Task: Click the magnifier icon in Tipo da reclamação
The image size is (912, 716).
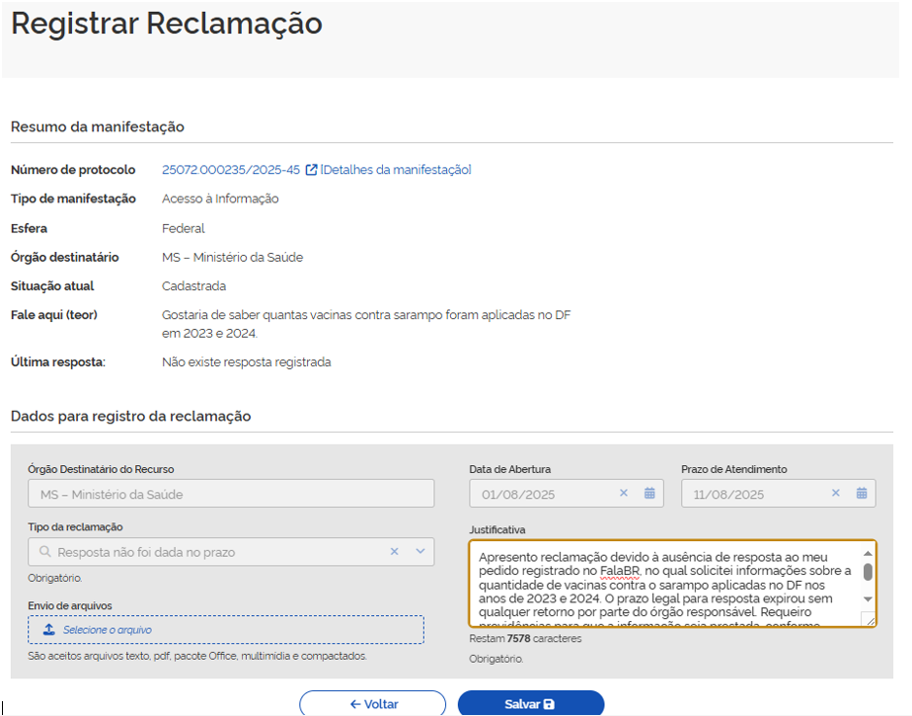Action: [45, 552]
